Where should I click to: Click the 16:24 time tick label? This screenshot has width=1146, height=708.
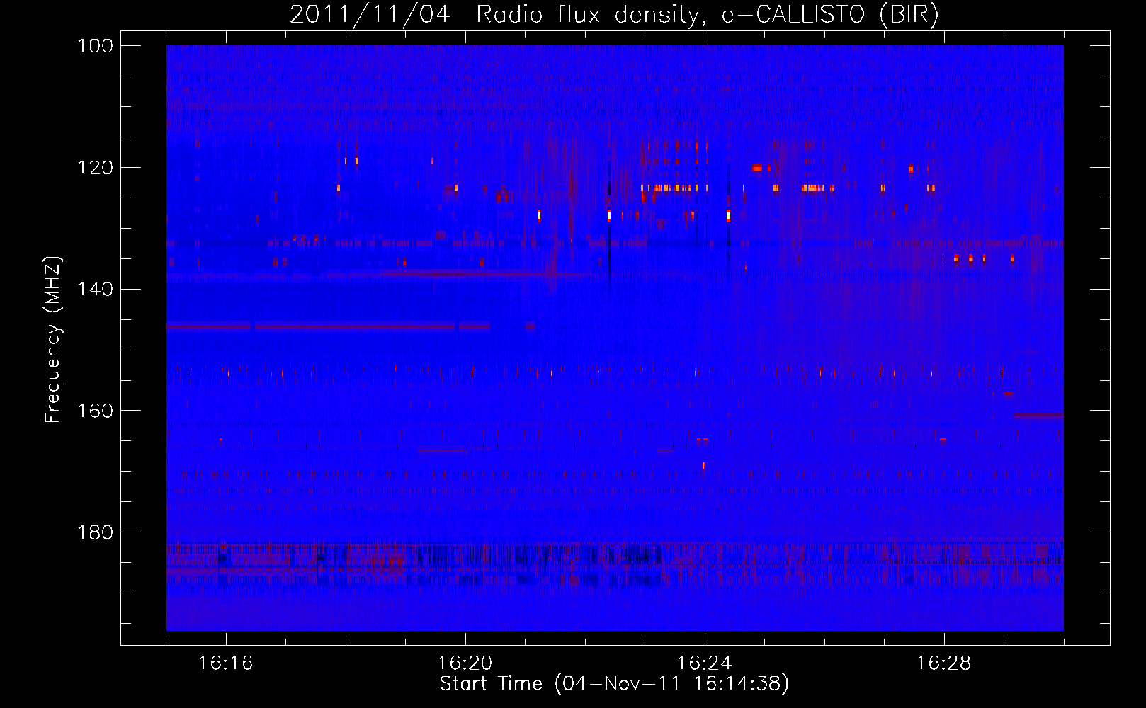coord(704,663)
